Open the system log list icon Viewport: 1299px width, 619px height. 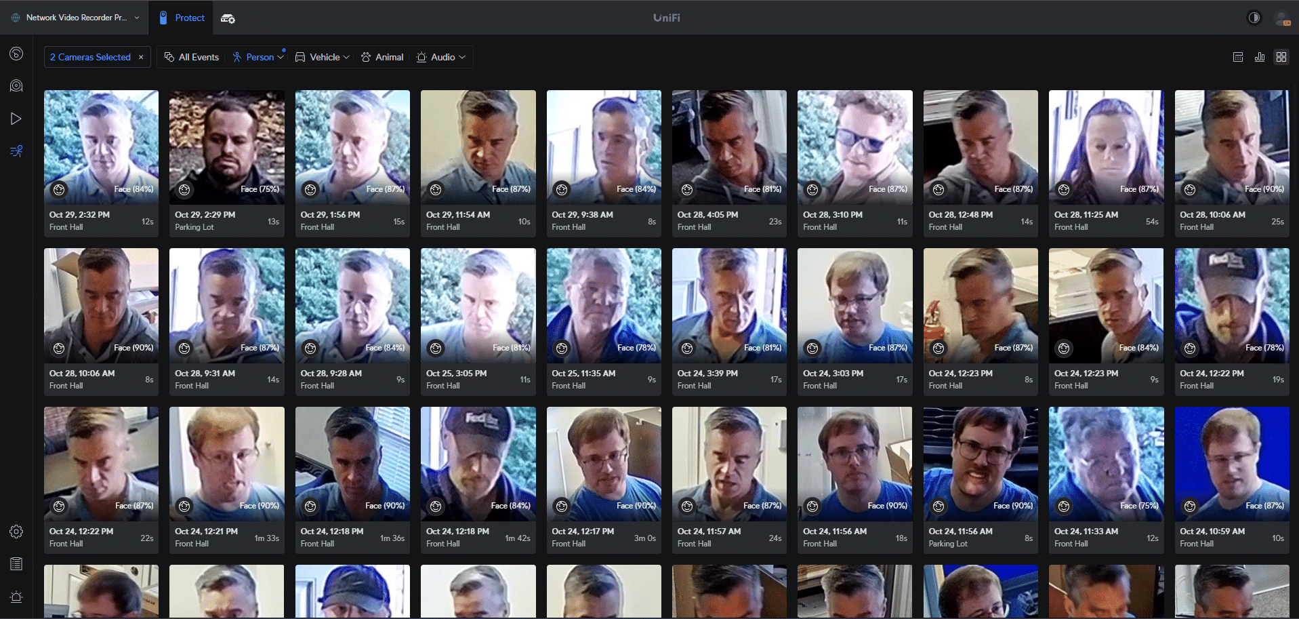tap(16, 564)
